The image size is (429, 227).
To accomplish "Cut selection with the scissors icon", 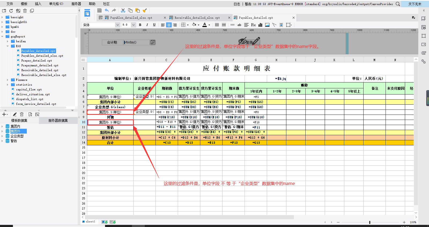I will coord(123,10).
